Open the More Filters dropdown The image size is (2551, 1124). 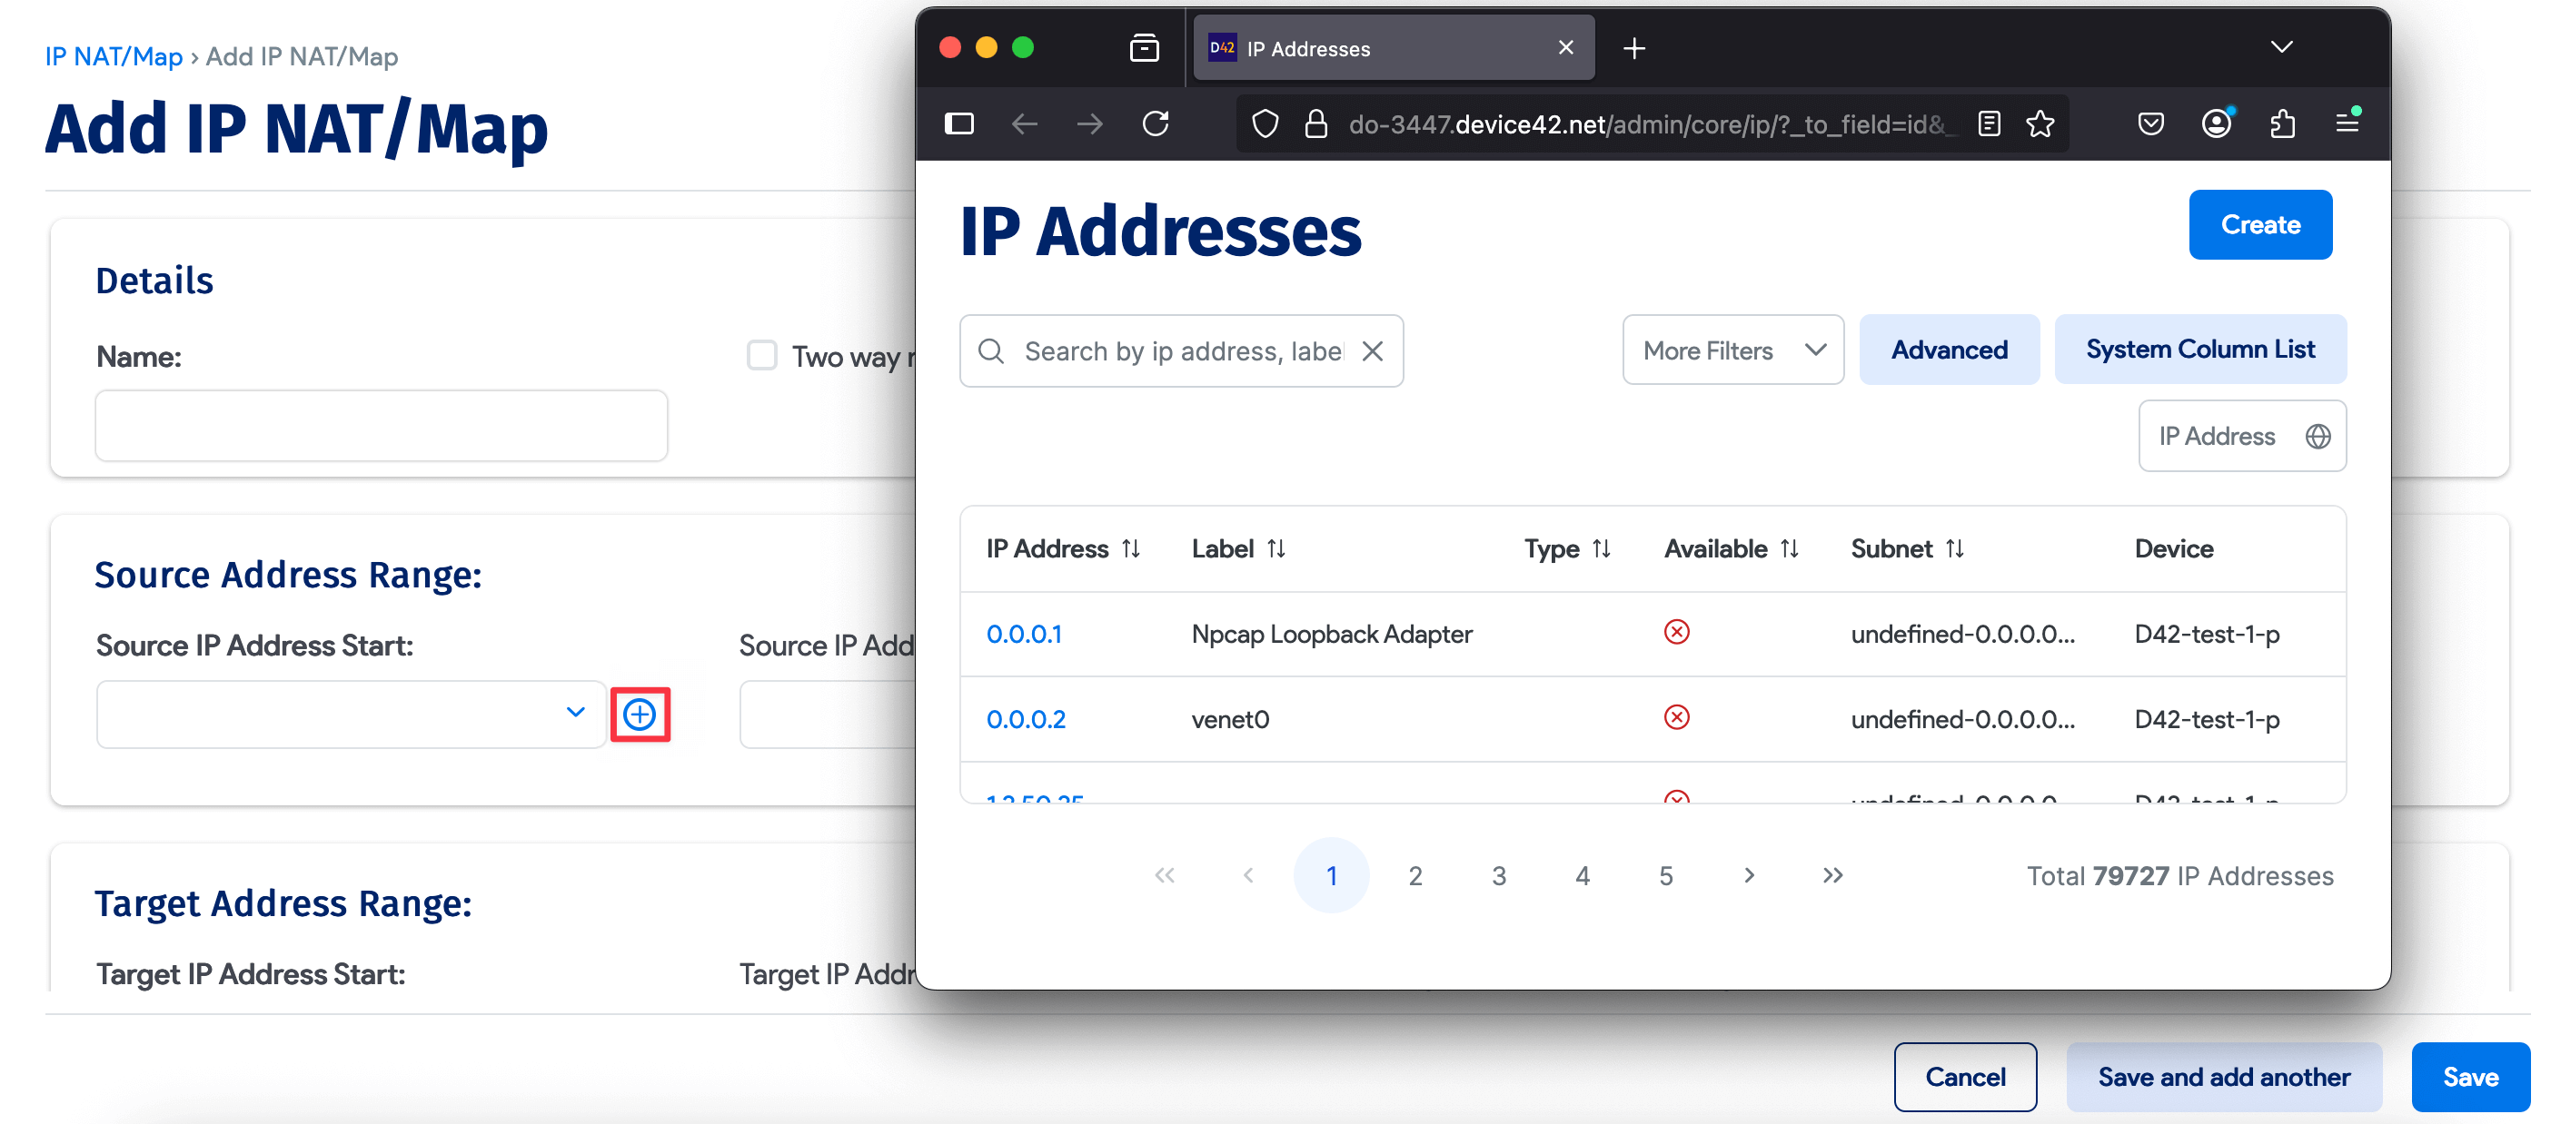1732,350
